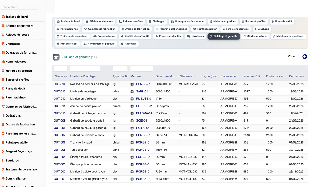Sort by Type d'outil column header
Image resolution: width=315 pixels, height=195 pixels.
tap(120, 76)
